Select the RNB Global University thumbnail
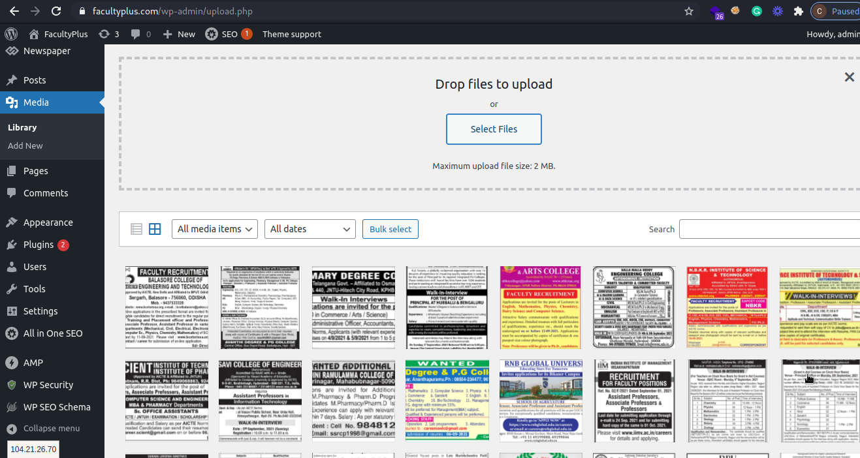 pos(541,401)
